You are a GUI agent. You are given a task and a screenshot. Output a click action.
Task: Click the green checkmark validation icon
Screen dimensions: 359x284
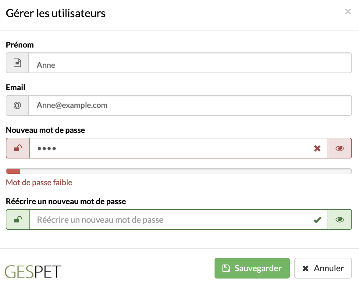(317, 220)
